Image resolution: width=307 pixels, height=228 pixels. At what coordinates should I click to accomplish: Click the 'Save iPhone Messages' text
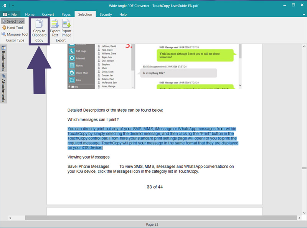pyautogui.click(x=88, y=167)
